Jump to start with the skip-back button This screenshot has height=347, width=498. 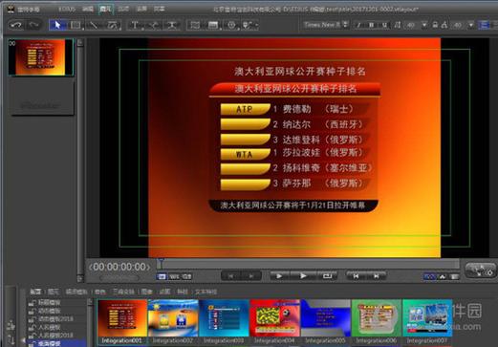tap(356, 276)
